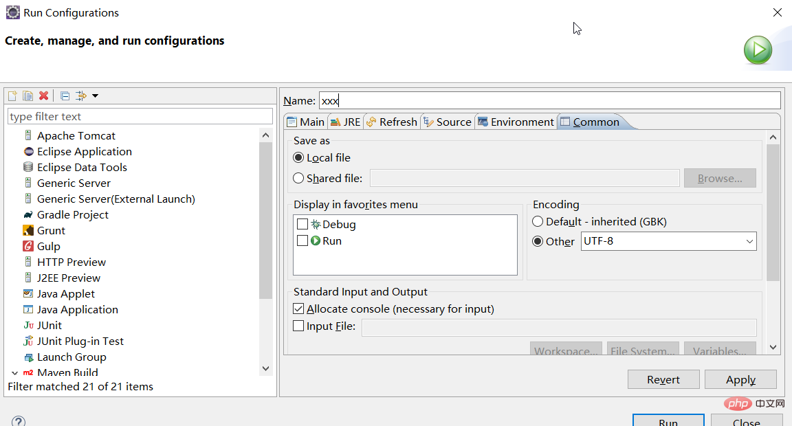The image size is (792, 426).
Task: Uncheck Allocate console checkbox
Action: tap(299, 309)
